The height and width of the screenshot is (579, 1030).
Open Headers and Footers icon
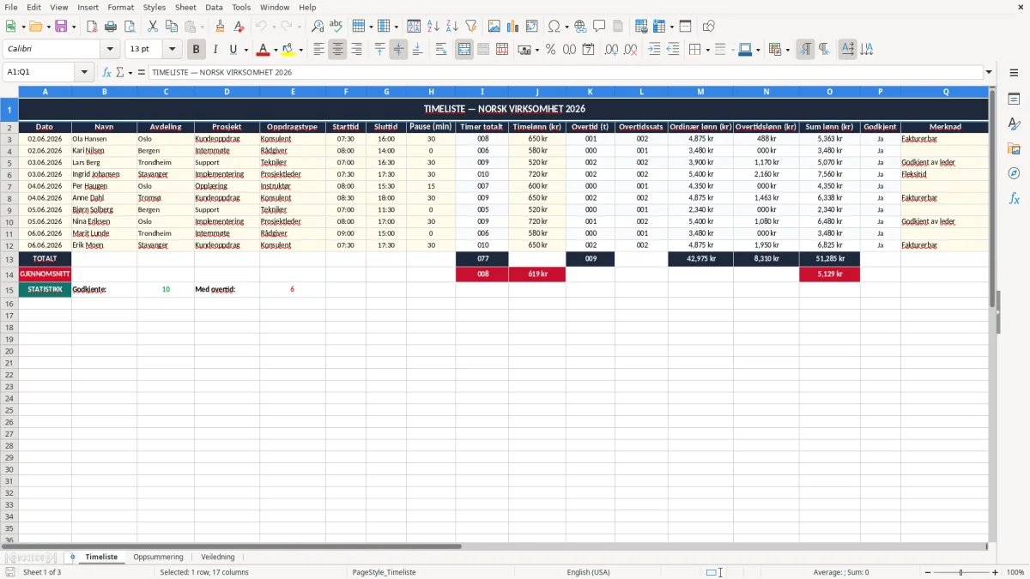(x=618, y=27)
